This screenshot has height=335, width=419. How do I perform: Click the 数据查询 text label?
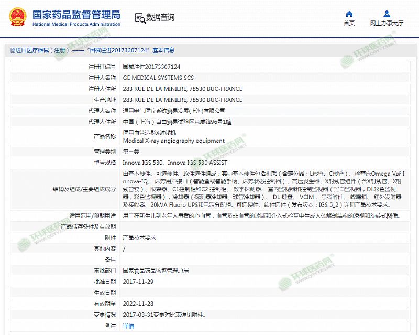(x=160, y=18)
